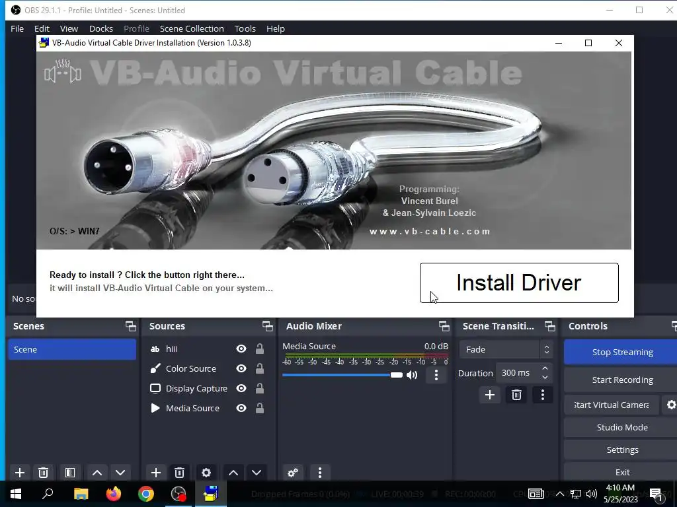Launch Firefox from the taskbar
The width and height of the screenshot is (677, 507).
click(x=114, y=494)
